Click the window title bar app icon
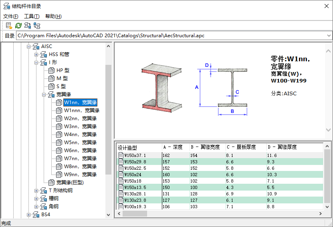This screenshot has width=333, height=227. pos(7,6)
